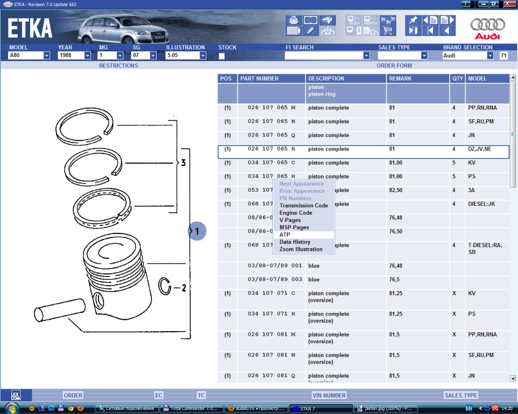Click the pencil edit icon
Viewport: 518px width, 414px height.
click(310, 31)
